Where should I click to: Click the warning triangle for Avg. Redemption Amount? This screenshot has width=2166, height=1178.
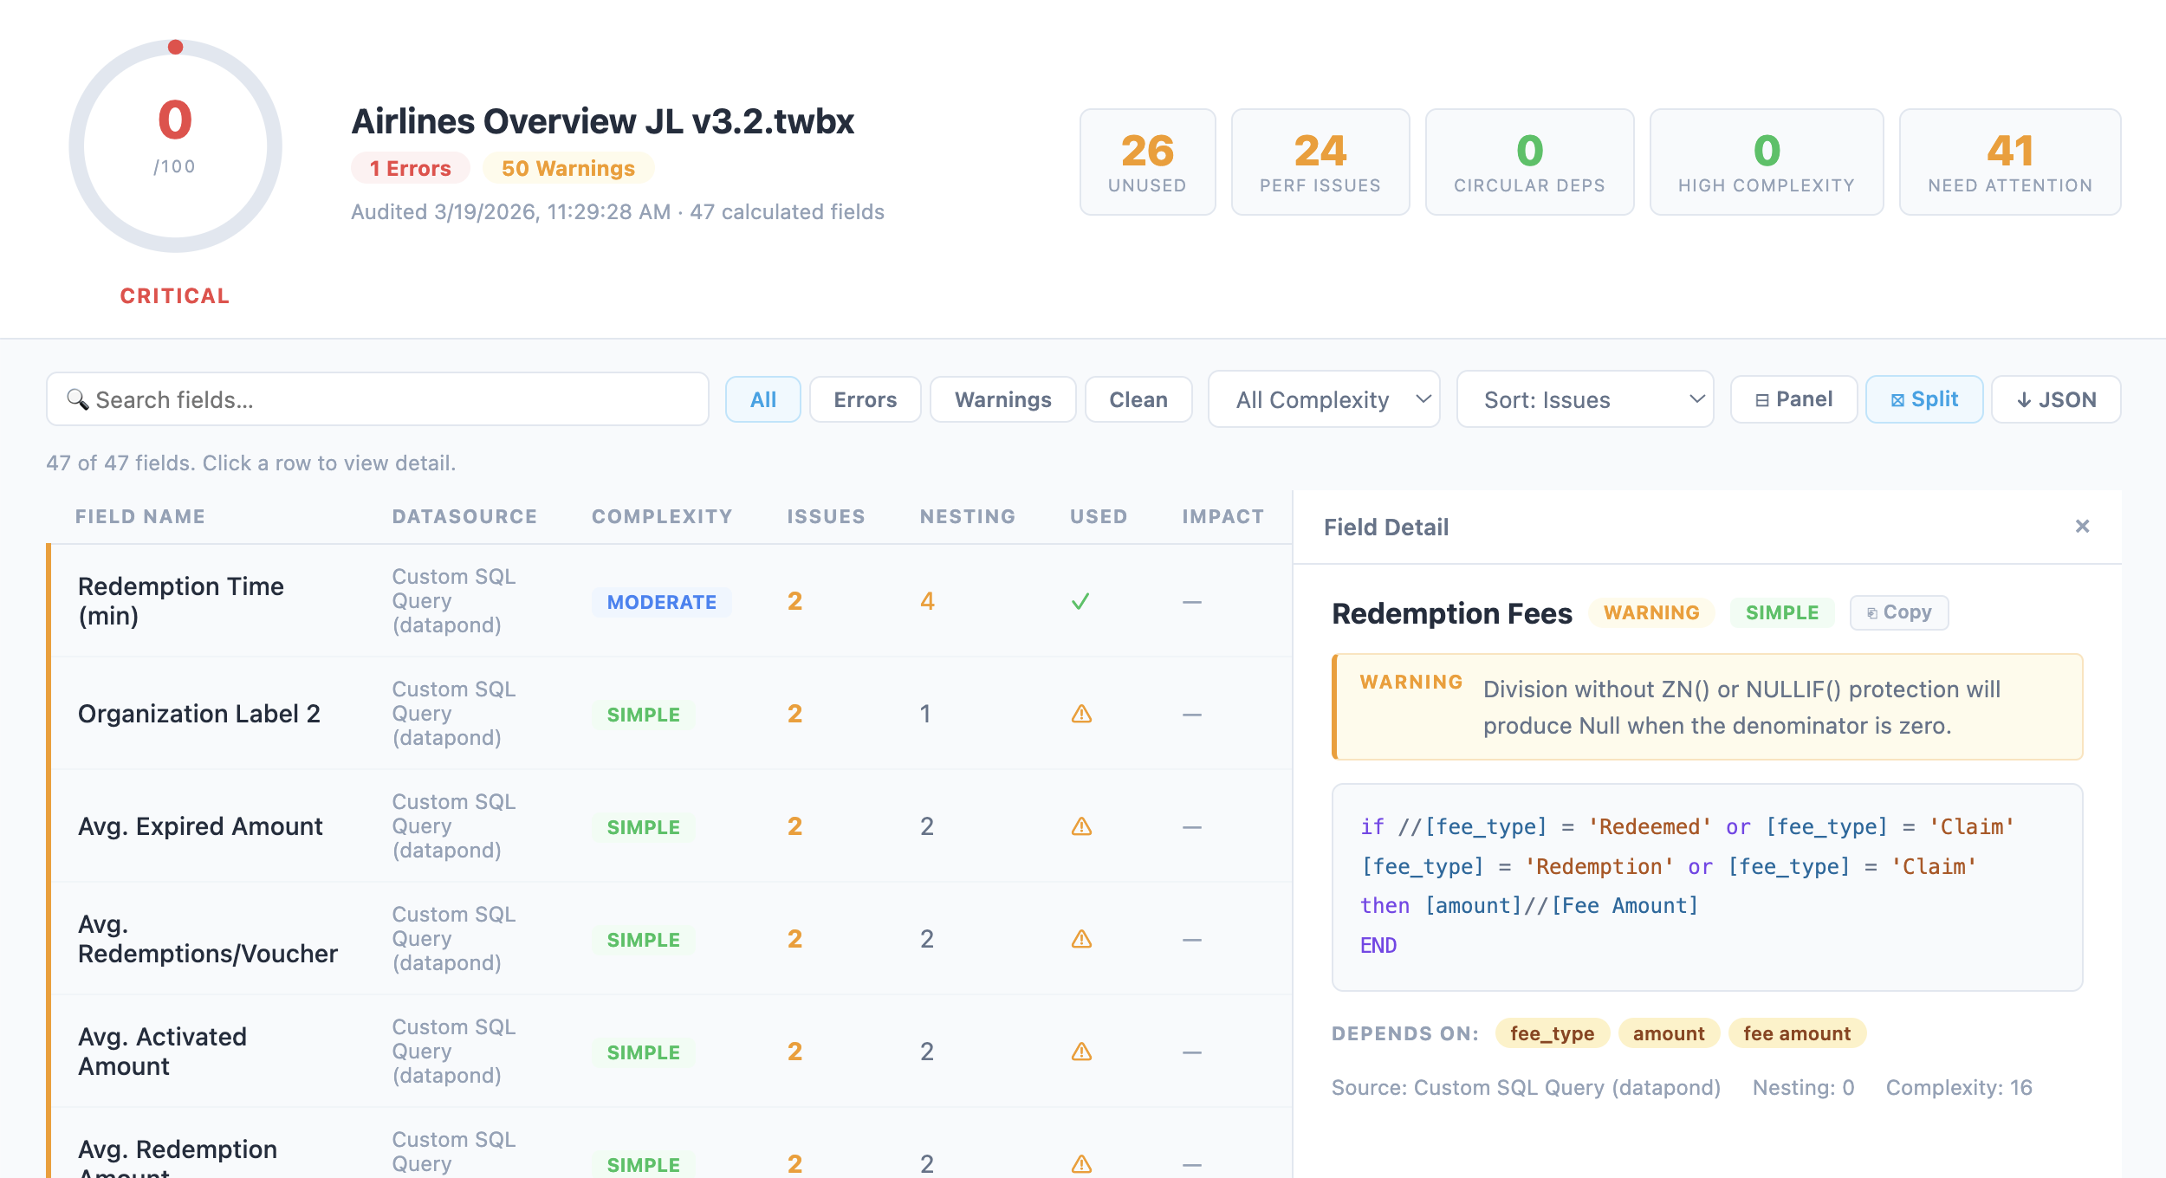click(x=1081, y=1164)
